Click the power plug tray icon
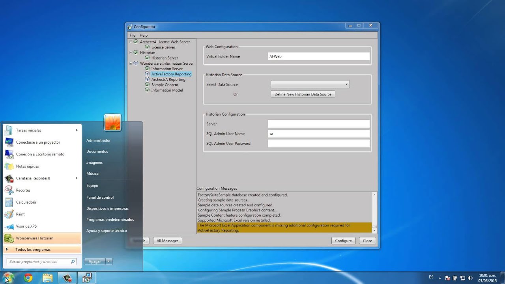The height and width of the screenshot is (284, 505). coord(455,278)
